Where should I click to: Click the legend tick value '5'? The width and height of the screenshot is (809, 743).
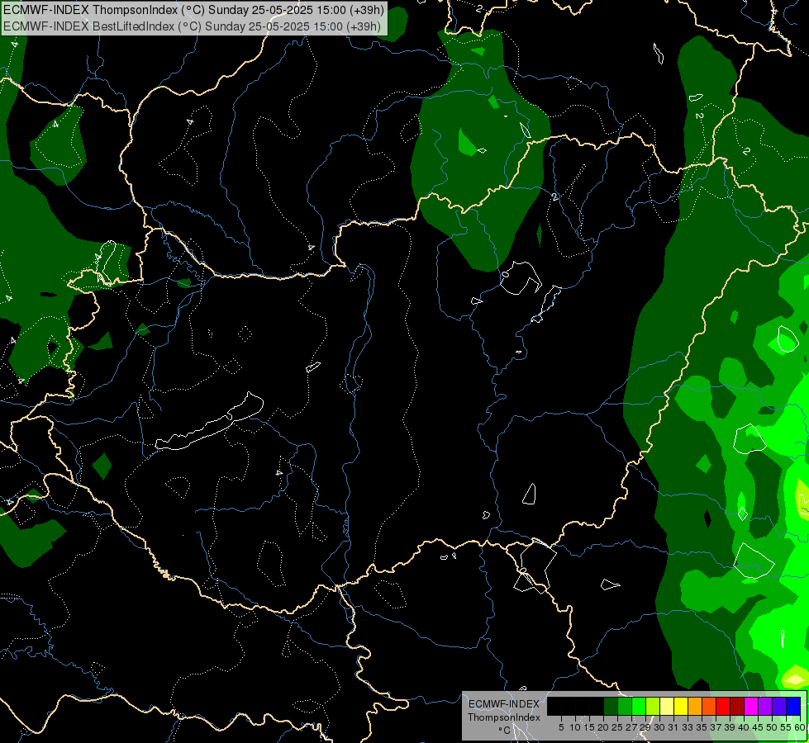[x=561, y=727]
